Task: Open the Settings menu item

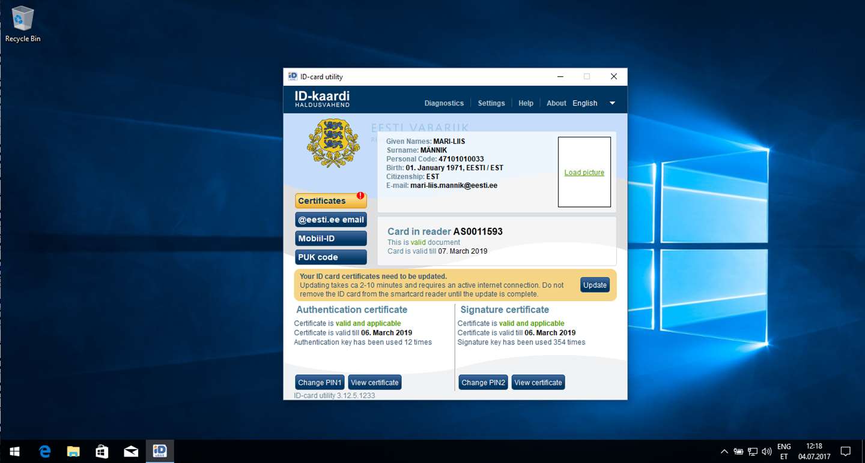Action: tap(491, 103)
